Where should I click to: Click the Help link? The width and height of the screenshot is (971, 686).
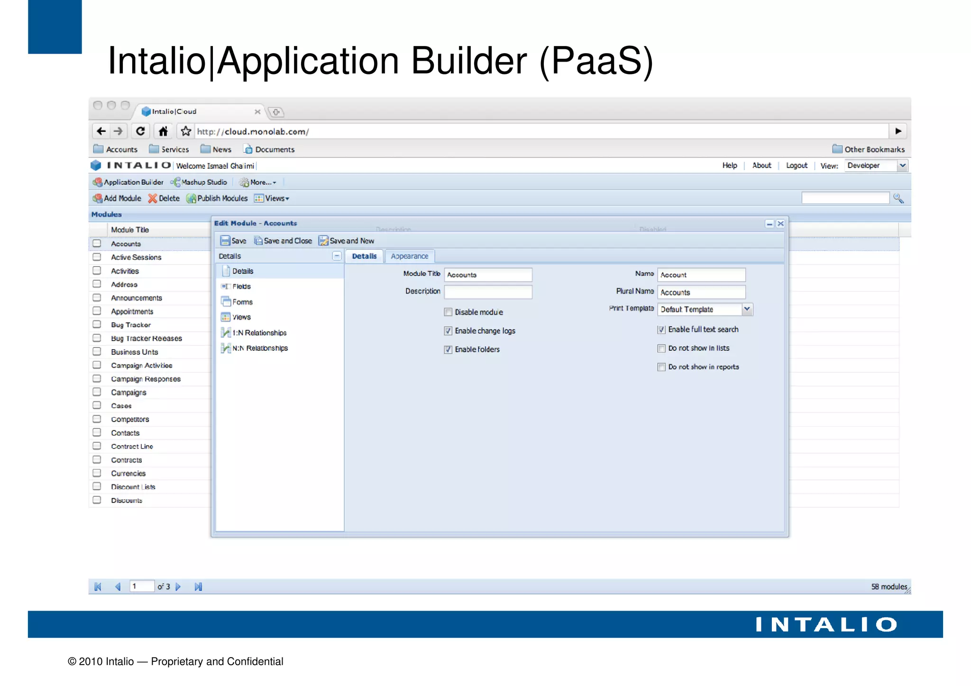pos(730,165)
